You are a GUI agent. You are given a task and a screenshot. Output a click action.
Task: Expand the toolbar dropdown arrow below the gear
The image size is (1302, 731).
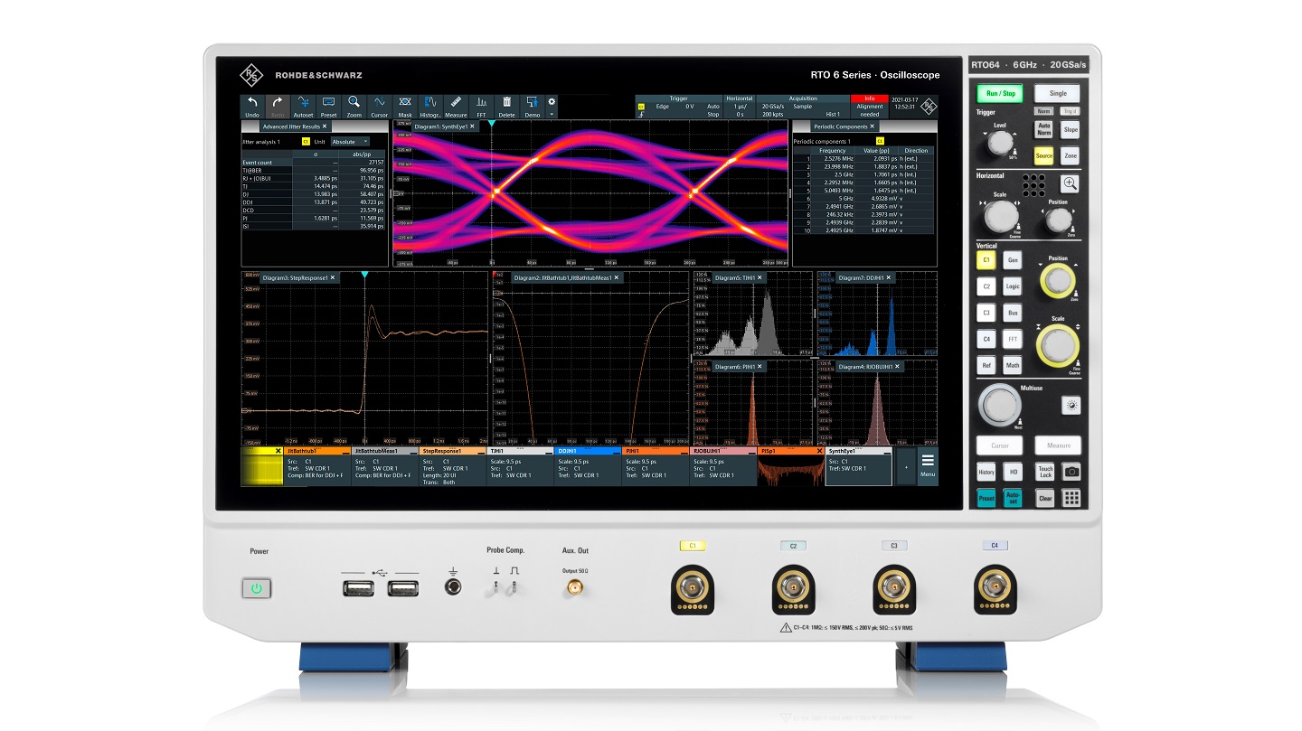[552, 115]
